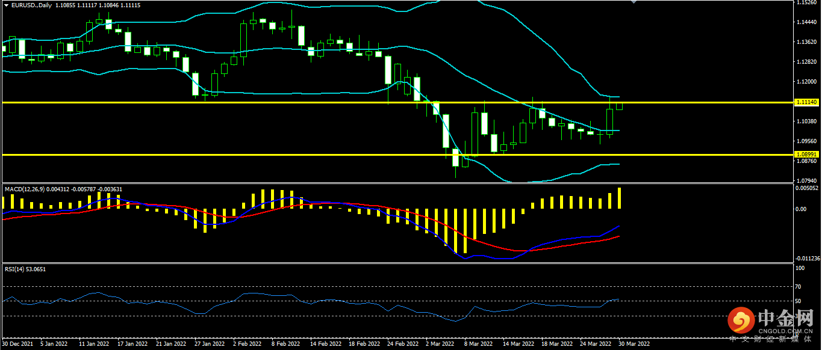822x350 pixels.
Task: Click the 30 Dec 2021 date label
Action: point(18,344)
